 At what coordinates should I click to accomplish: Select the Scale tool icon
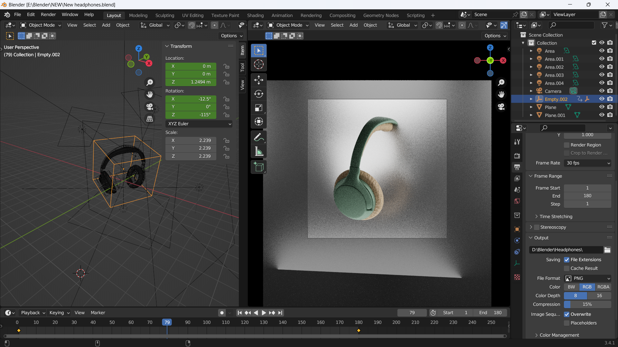[x=258, y=108]
